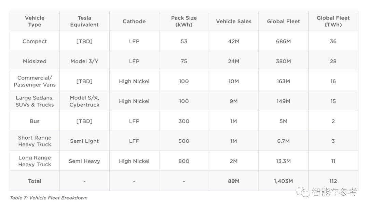Viewport: 369px width, 208px height.
Task: Click the Pack Size (kWh) header
Action: click(x=184, y=21)
